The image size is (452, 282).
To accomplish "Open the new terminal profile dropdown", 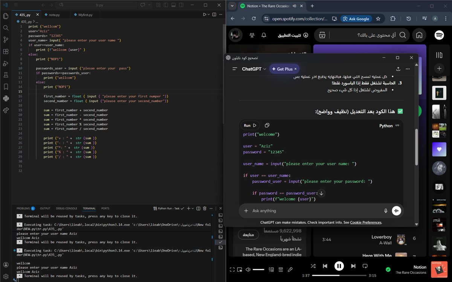I will [x=192, y=208].
